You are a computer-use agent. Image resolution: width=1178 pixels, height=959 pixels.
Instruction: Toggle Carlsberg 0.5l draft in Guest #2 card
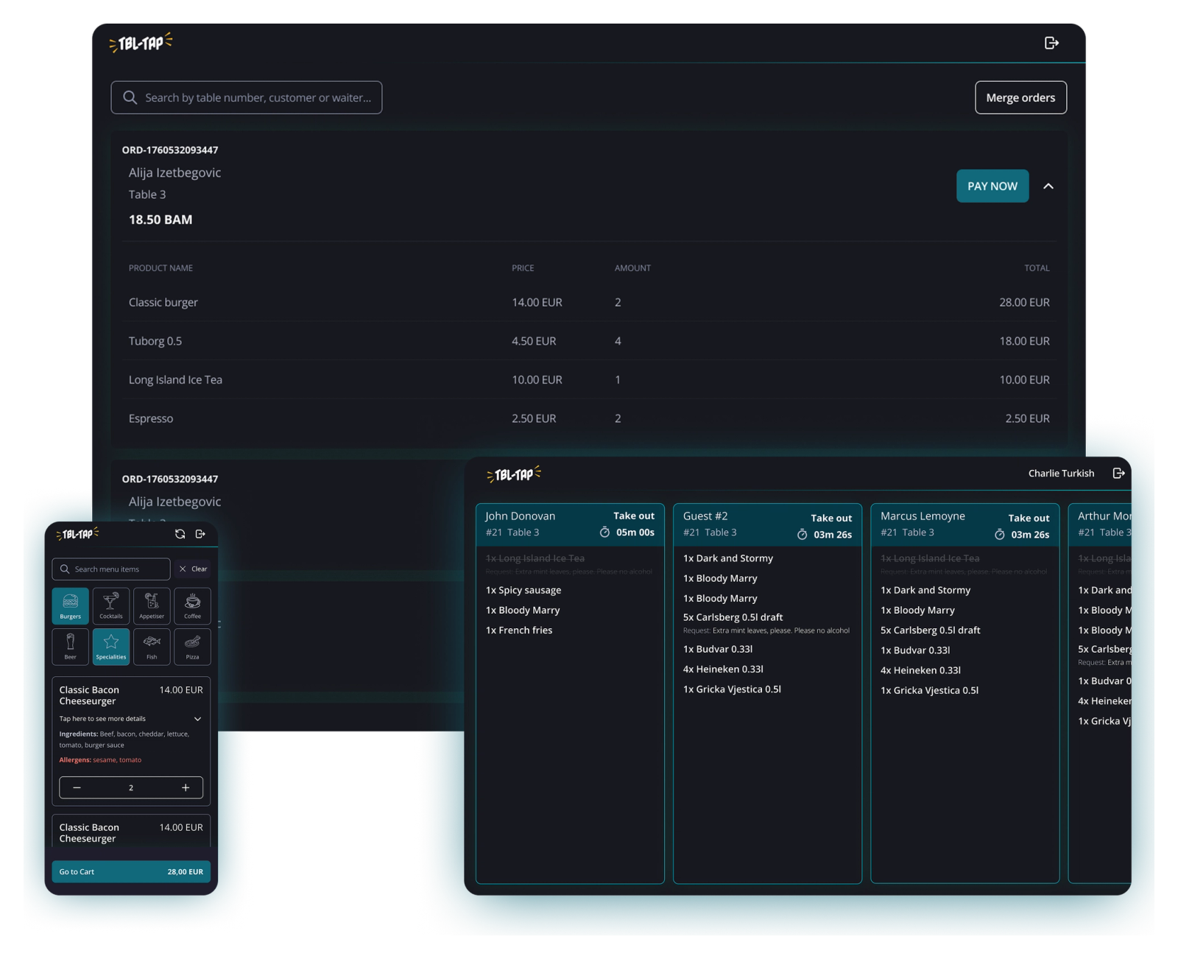tap(733, 617)
